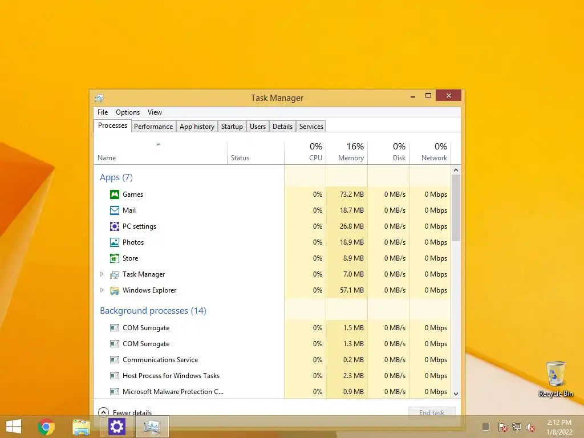Sort by Network column header
Image resolution: width=584 pixels, height=438 pixels.
[x=431, y=153]
